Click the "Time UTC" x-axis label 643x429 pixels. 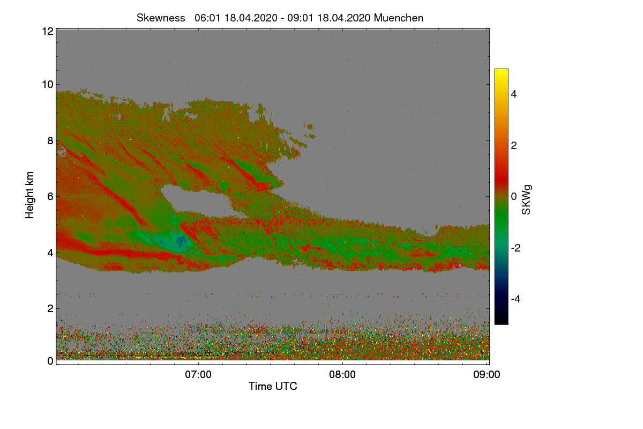coord(273,386)
